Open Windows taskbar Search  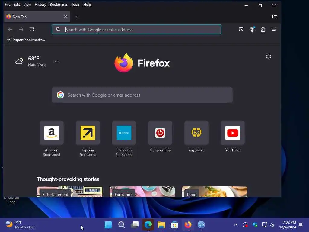121,225
